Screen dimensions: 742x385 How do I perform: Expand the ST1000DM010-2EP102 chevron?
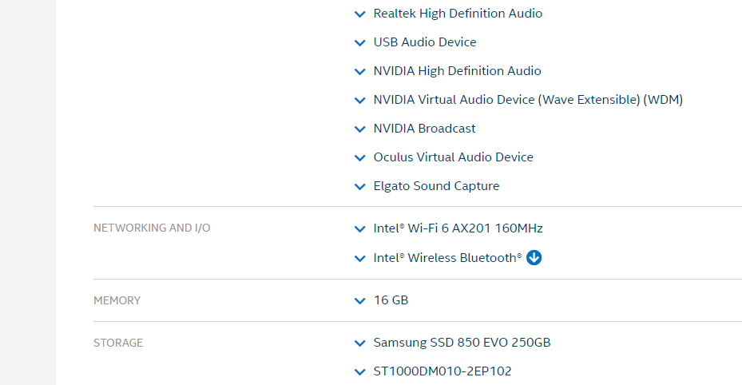(x=359, y=372)
